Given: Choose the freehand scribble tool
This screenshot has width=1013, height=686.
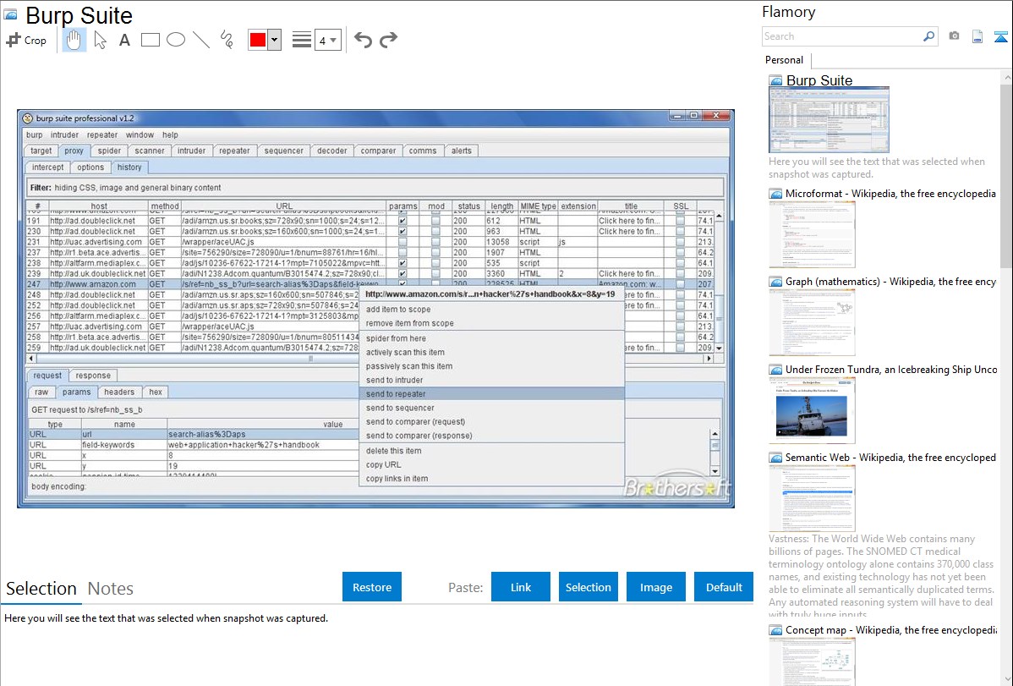Looking at the screenshot, I should point(227,40).
